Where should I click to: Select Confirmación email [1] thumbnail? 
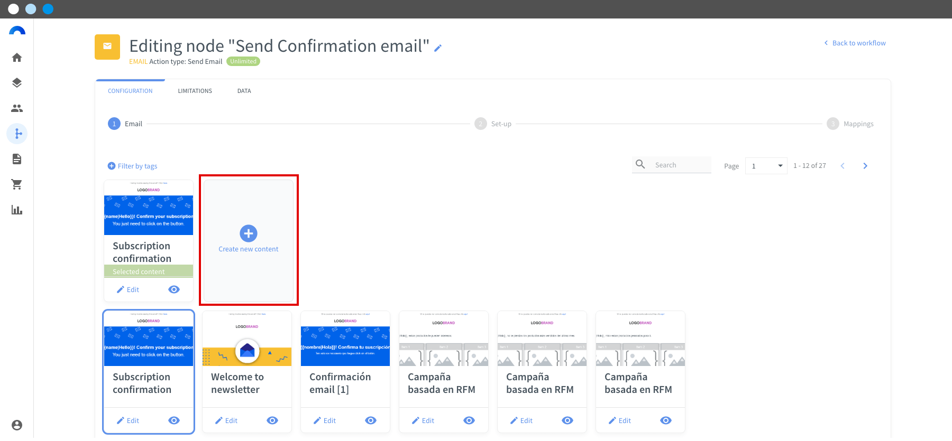tap(345, 339)
